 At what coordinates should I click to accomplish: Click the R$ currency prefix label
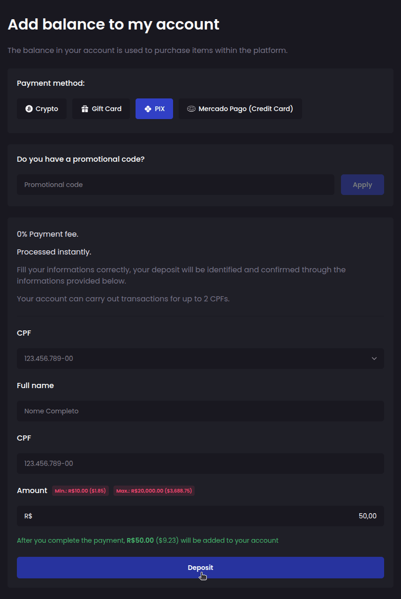pyautogui.click(x=28, y=516)
